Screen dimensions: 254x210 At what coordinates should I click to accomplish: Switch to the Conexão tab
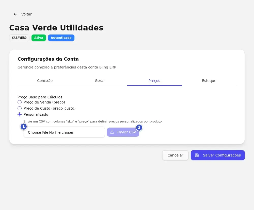click(45, 81)
